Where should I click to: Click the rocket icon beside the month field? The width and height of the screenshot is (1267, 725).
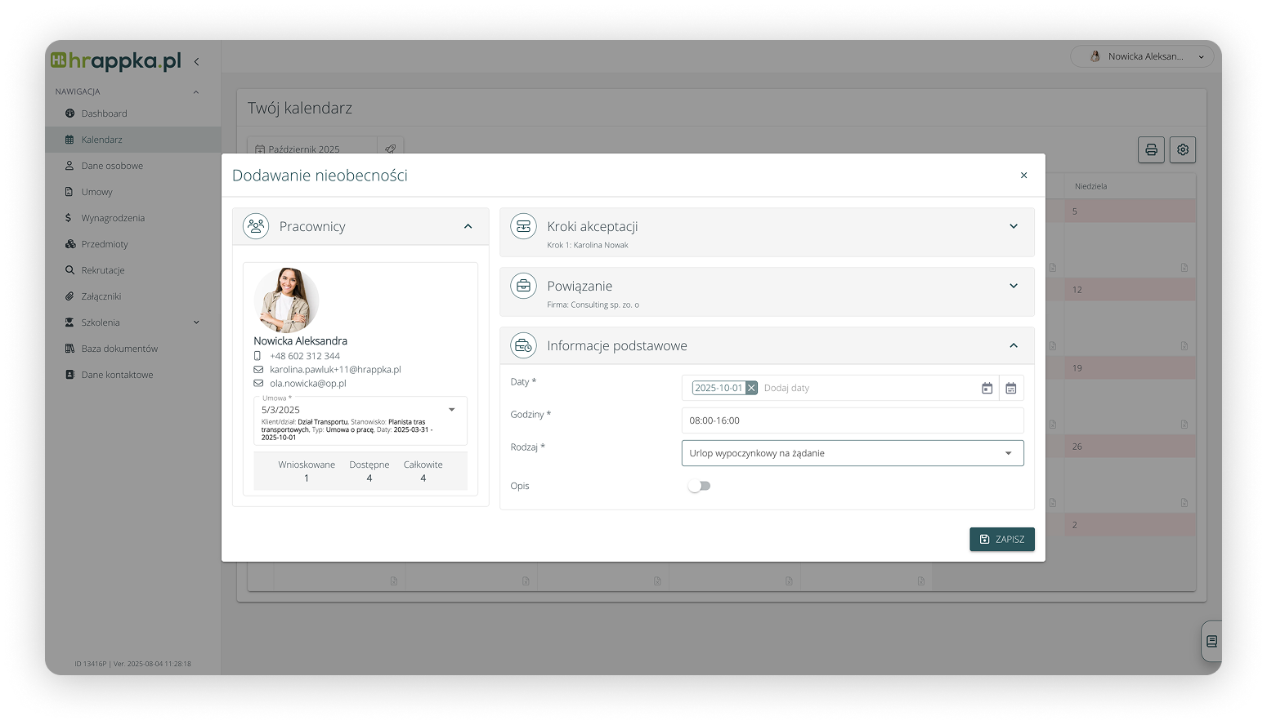pos(390,149)
